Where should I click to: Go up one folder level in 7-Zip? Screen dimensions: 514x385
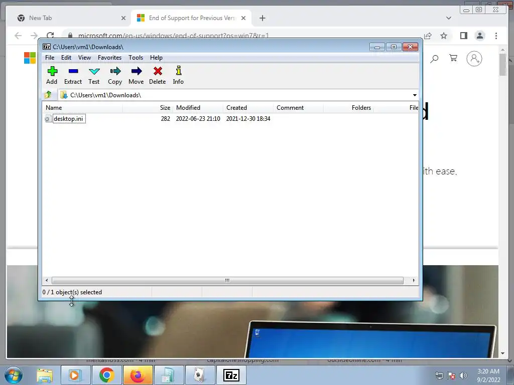[49, 95]
